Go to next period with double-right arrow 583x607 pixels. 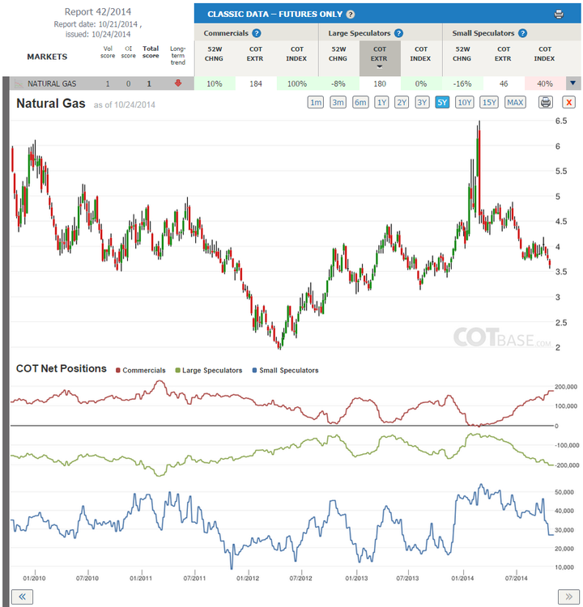(568, 596)
